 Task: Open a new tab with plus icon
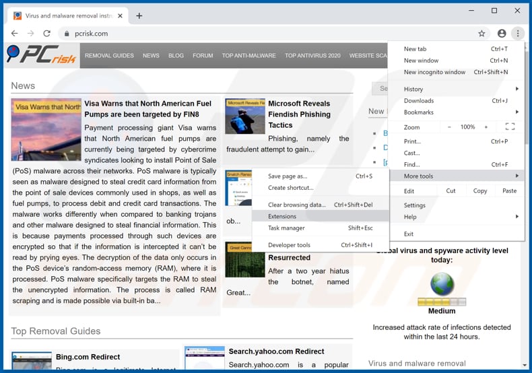[139, 15]
